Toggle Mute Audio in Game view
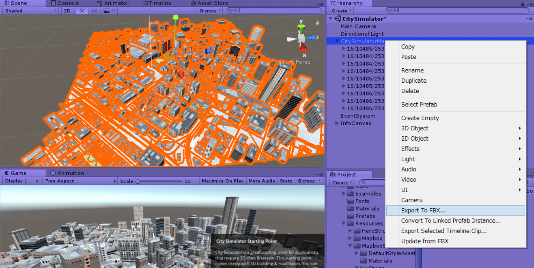Viewport: 534px width, 268px height. (262, 181)
